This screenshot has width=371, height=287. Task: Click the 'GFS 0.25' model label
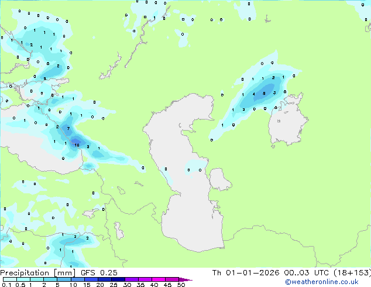(99, 273)
